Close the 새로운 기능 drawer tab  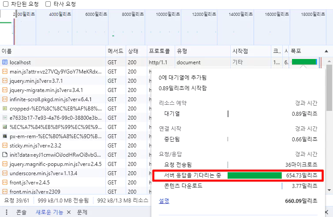(69, 212)
